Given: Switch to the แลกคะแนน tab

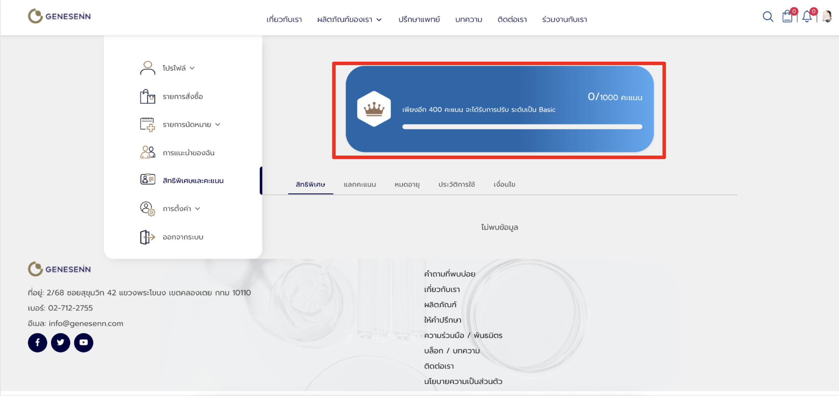Looking at the screenshot, I should pyautogui.click(x=359, y=184).
